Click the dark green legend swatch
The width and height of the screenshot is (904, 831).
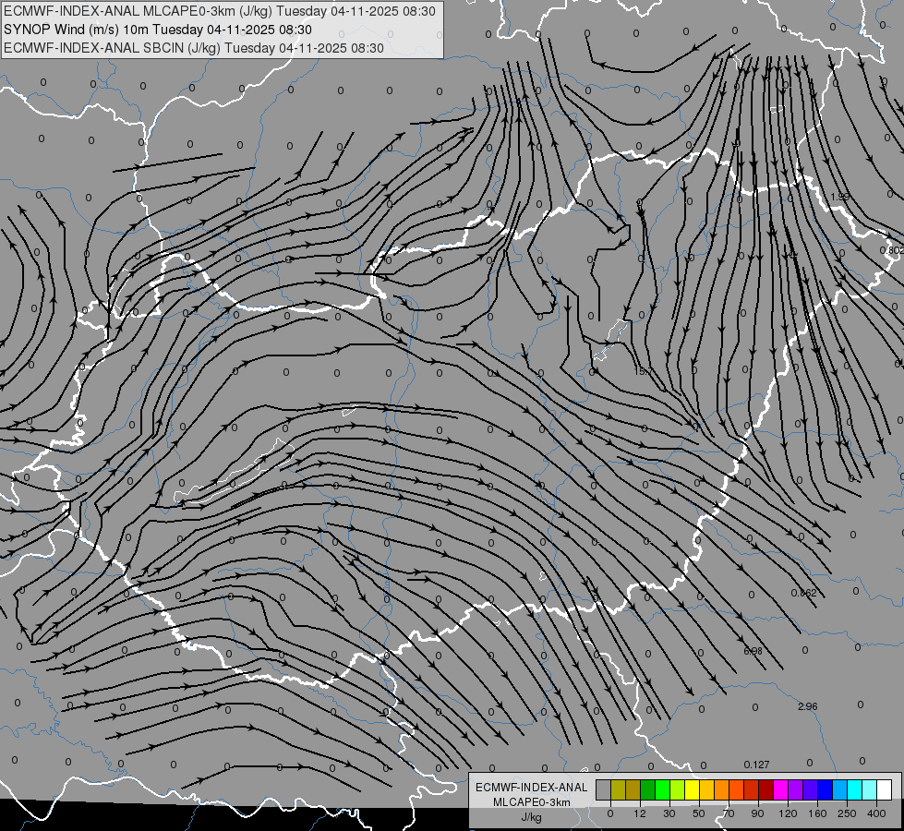648,789
